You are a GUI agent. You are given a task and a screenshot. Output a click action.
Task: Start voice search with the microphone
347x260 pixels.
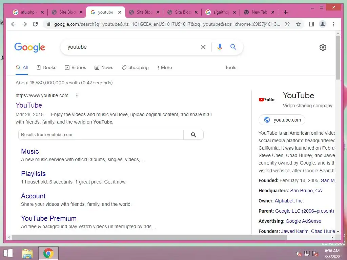pyautogui.click(x=220, y=47)
